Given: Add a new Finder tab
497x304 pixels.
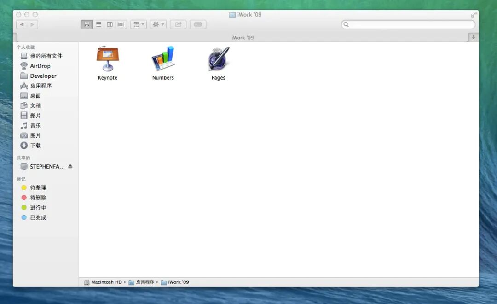Looking at the screenshot, I should coord(473,37).
